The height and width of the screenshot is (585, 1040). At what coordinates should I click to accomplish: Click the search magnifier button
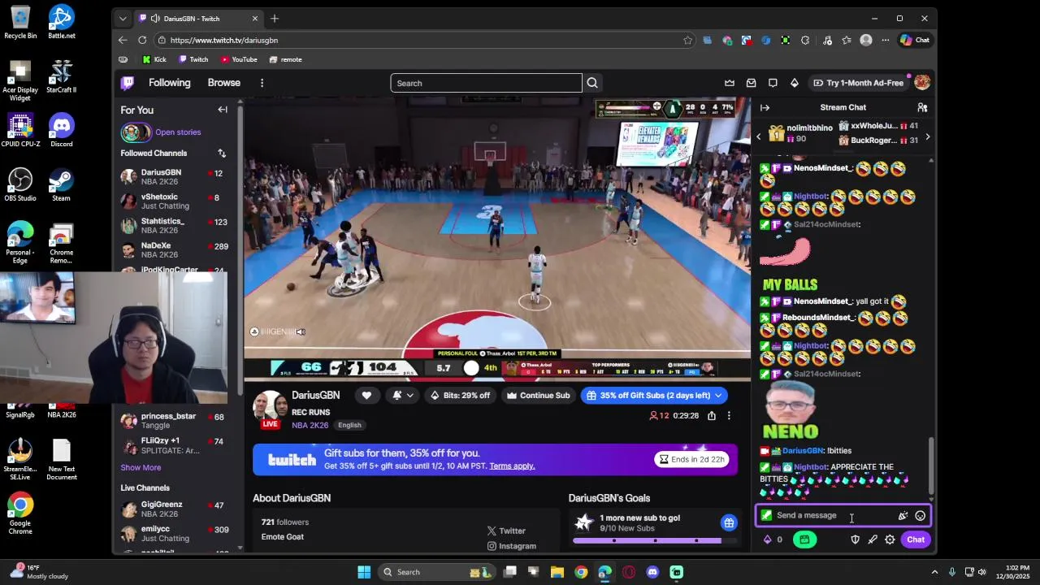[x=592, y=83]
